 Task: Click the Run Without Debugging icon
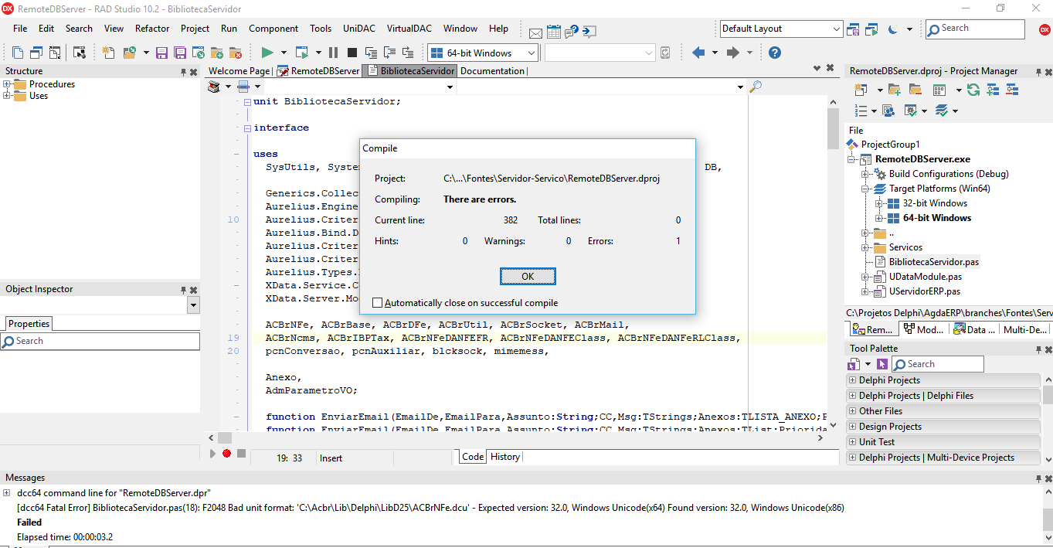(x=301, y=53)
